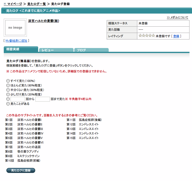Viewport: 192px width, 181px height.
Task: Switch to the レビュー tab
Action: pos(56,50)
